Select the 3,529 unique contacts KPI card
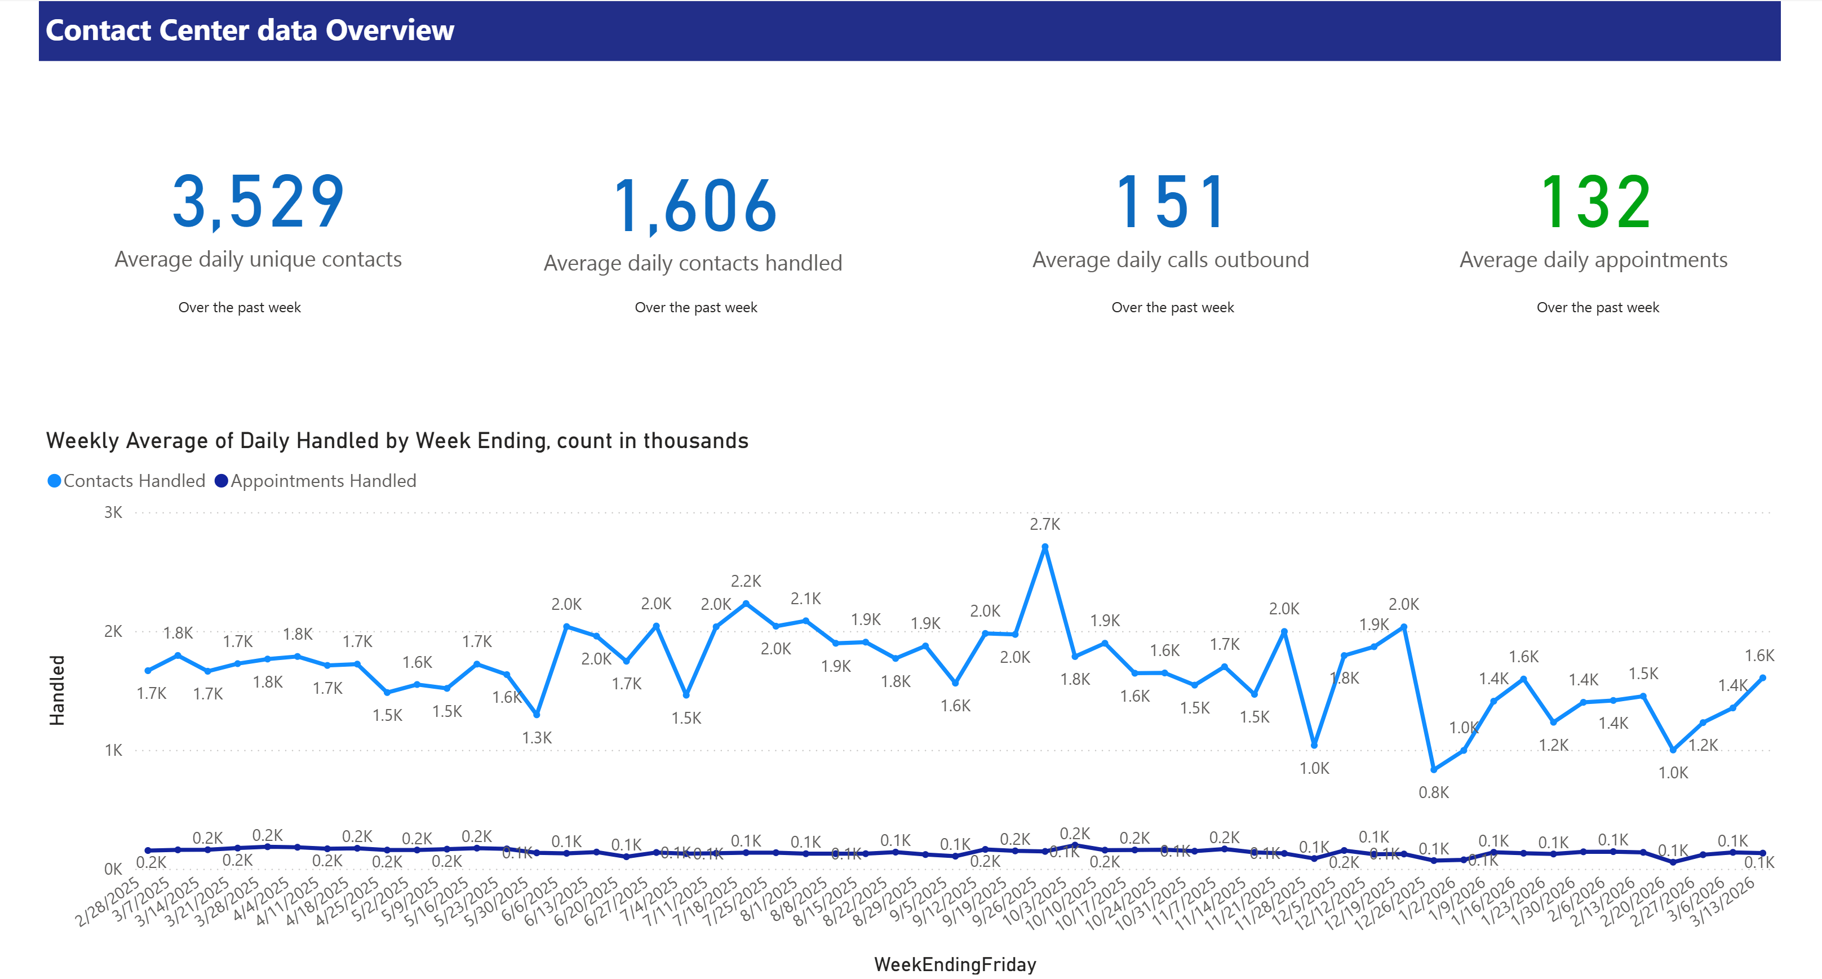The image size is (1822, 979). (x=258, y=205)
